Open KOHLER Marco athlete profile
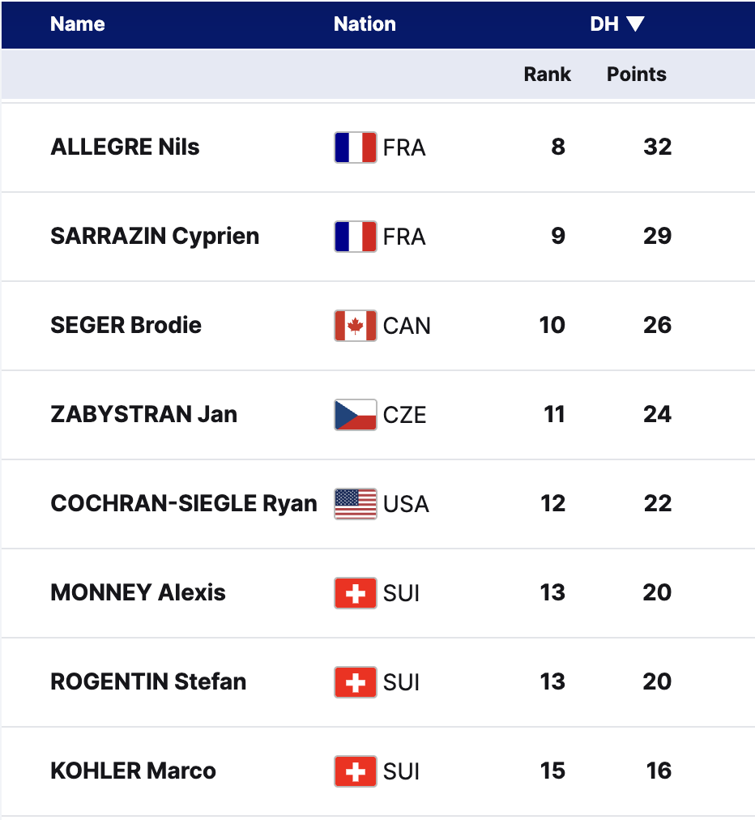This screenshot has width=755, height=820. (133, 771)
